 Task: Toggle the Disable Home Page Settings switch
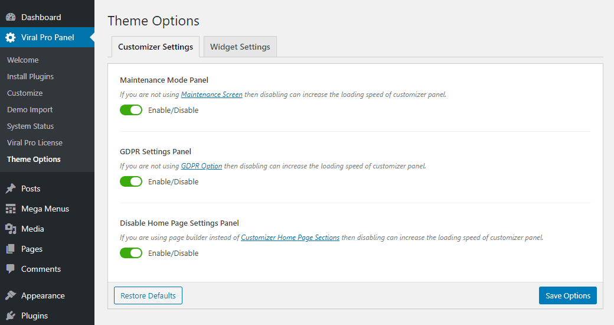click(131, 253)
